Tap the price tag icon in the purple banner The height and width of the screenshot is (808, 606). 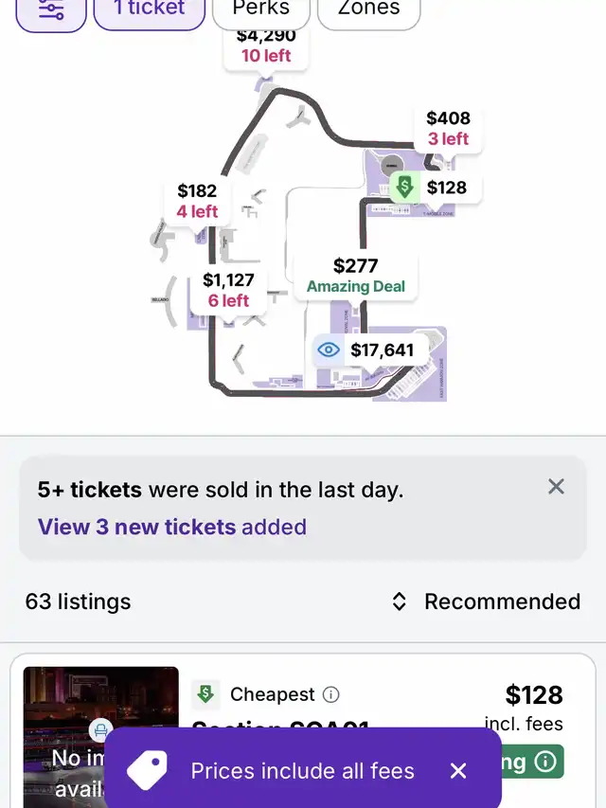pos(147,770)
